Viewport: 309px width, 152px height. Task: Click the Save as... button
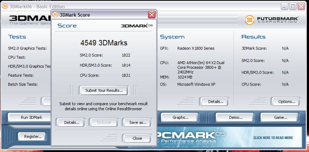(x=138, y=122)
